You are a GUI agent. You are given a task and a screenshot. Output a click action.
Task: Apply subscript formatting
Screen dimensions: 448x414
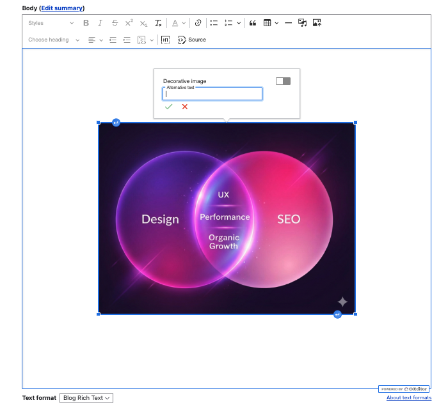[143, 23]
